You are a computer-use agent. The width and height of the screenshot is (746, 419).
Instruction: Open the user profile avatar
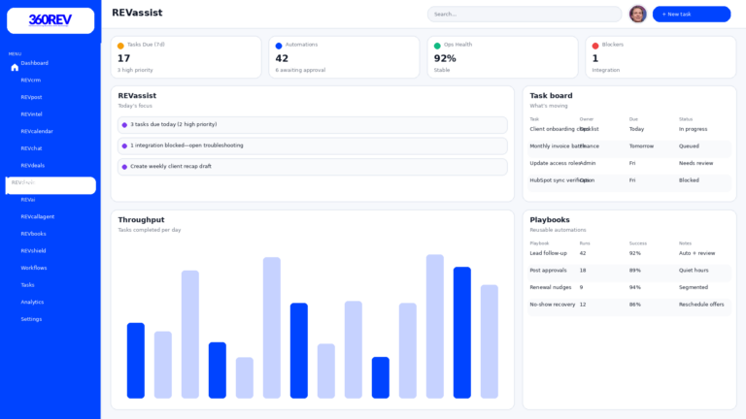tap(637, 14)
